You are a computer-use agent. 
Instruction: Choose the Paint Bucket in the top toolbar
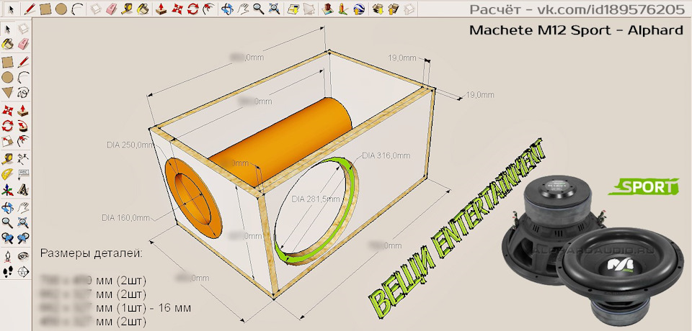click(143, 9)
